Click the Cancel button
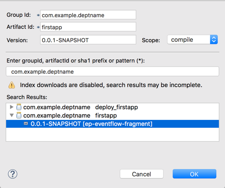 coord(141,174)
